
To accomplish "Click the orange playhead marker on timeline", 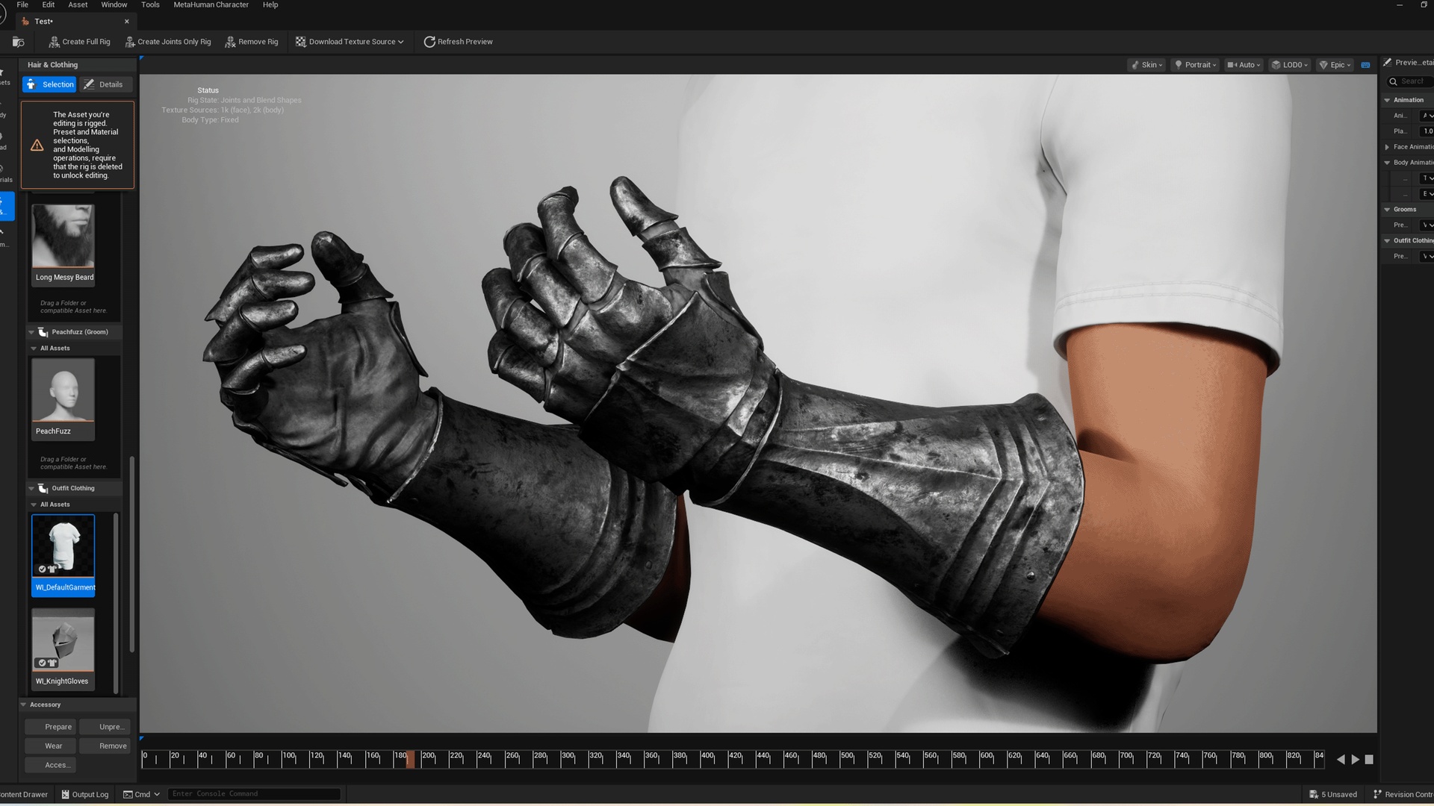I will pyautogui.click(x=410, y=759).
